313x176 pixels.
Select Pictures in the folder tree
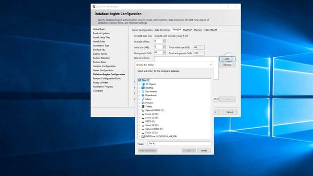click(149, 103)
